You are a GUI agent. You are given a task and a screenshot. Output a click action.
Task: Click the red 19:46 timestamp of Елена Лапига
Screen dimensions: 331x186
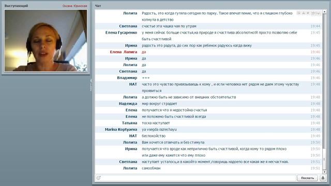click(315, 52)
